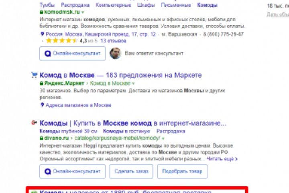The image size is (289, 193).
Task: Click the map pin next to the Каширский проезд address
Action: 42,34
